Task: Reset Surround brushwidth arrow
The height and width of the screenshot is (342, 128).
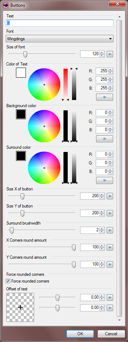Action: (110, 230)
